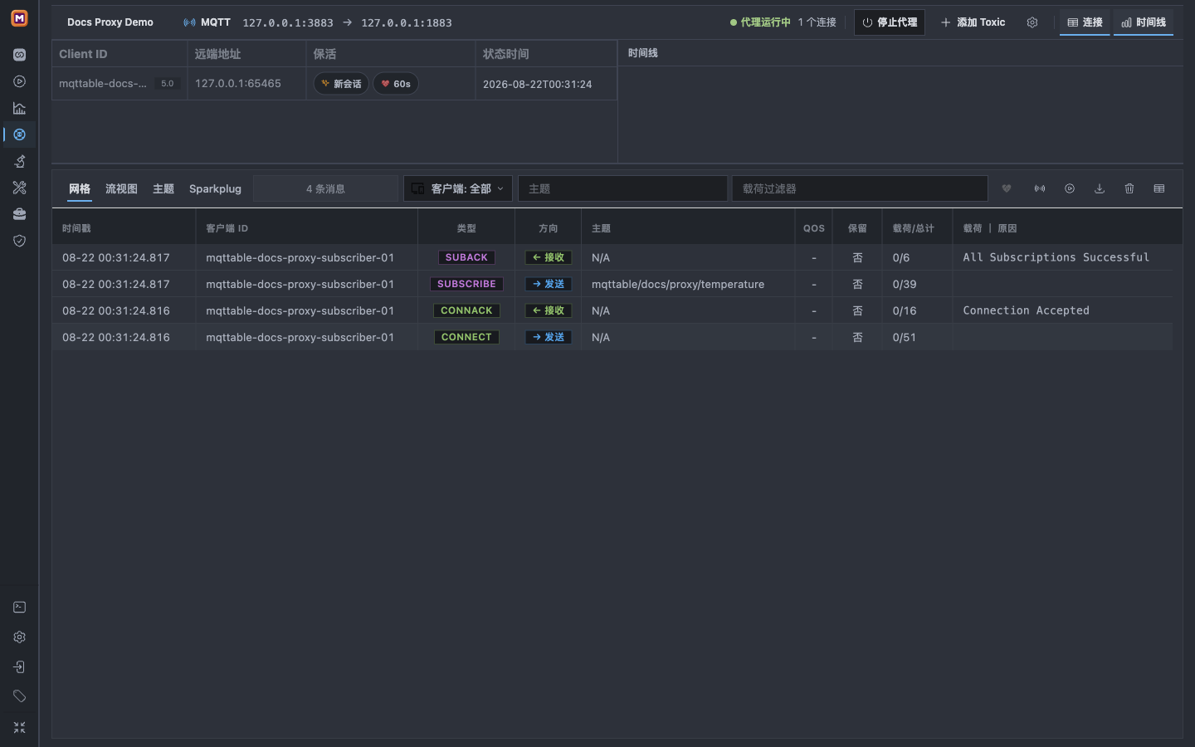The width and height of the screenshot is (1195, 747).
Task: Open the proxy settings gear beside 添加 Toxic
Action: 1032,22
